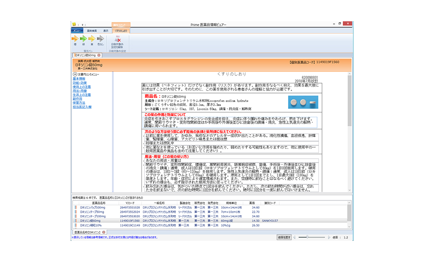This screenshot has width=424, height=262.
Task: Close the 医薬品名称 search result tab
Action: [x=104, y=232]
